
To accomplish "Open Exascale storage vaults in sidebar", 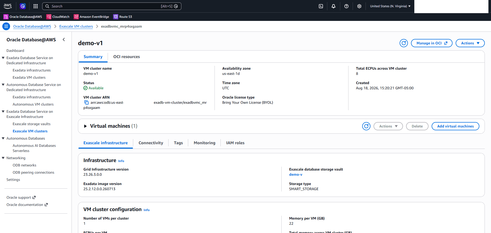I will (x=31, y=124).
